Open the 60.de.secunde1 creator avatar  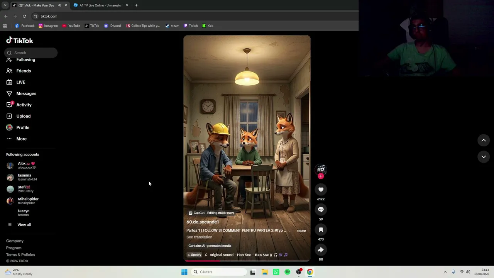click(321, 169)
